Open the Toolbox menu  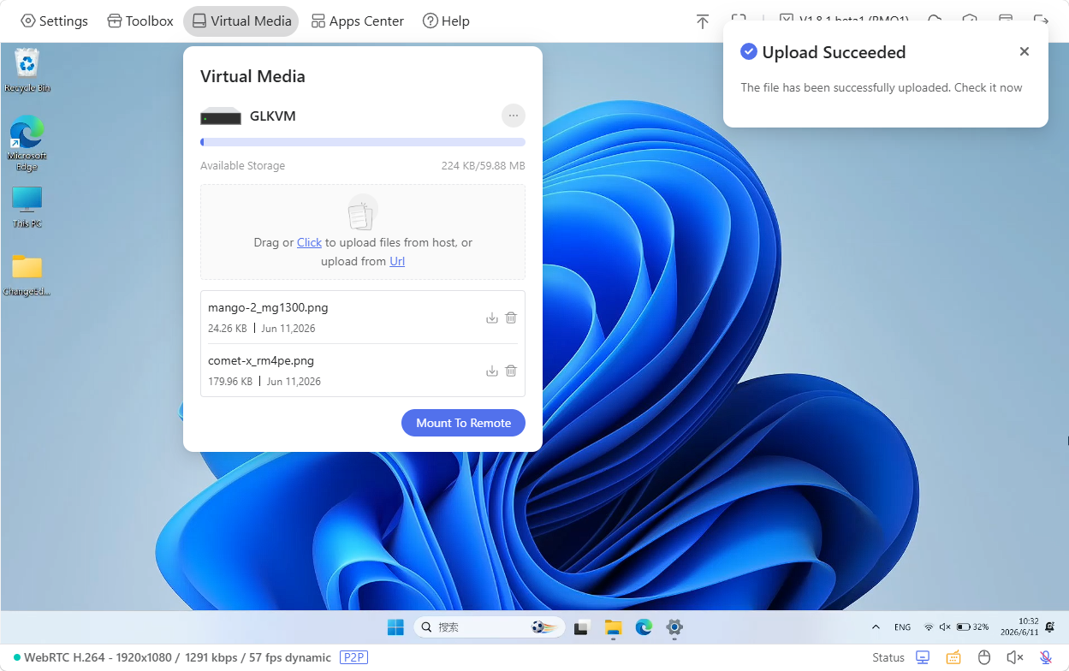point(140,21)
